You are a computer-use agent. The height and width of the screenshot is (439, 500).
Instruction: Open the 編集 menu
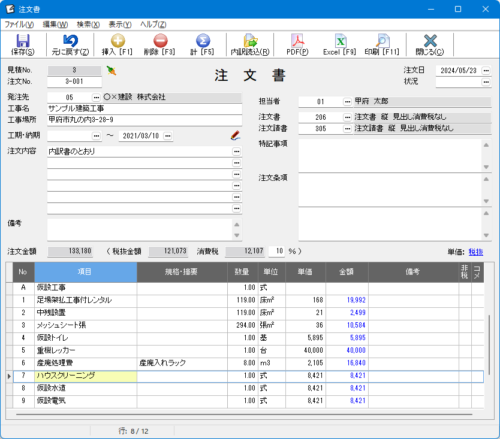55,25
